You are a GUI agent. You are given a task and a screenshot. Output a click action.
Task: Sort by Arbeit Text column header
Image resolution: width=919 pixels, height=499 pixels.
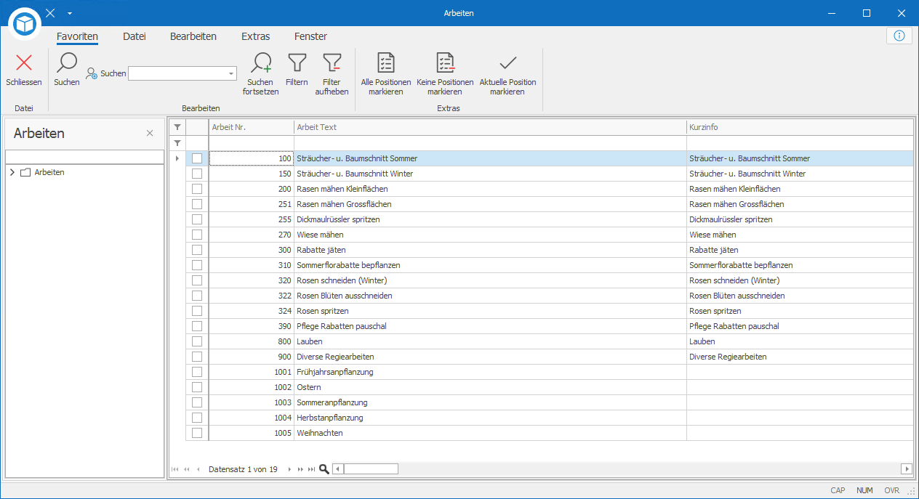point(491,127)
